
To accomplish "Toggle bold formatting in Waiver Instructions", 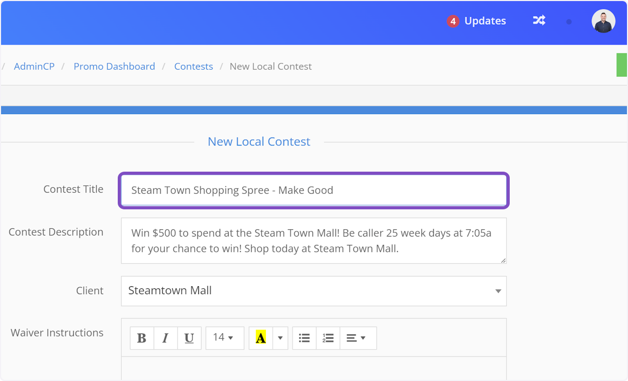I will pyautogui.click(x=141, y=338).
